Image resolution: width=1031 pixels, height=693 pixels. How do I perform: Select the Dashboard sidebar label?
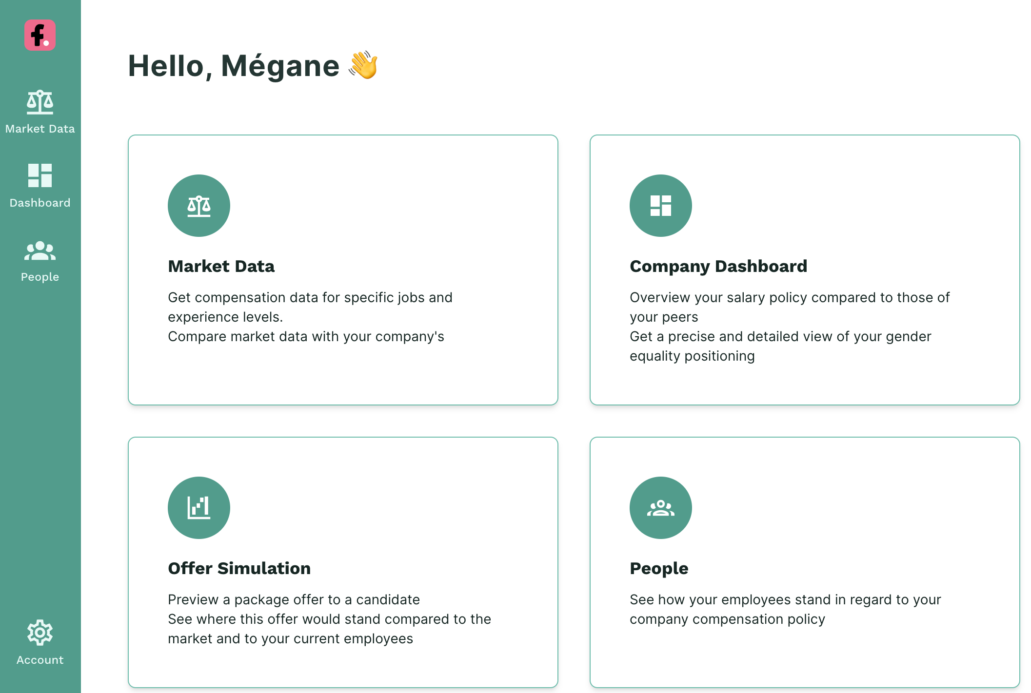click(40, 203)
